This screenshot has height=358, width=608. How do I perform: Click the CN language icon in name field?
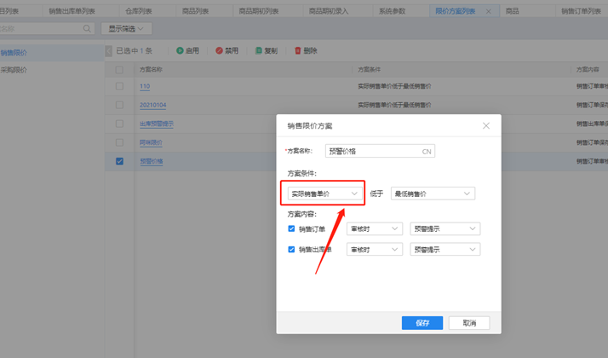click(427, 152)
